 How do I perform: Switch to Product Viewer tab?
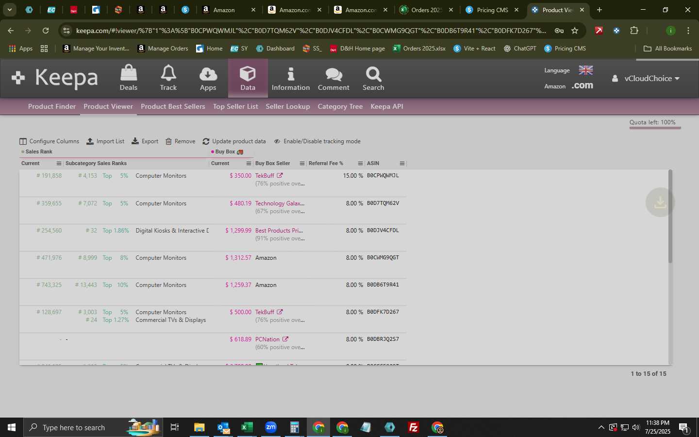[x=108, y=106]
